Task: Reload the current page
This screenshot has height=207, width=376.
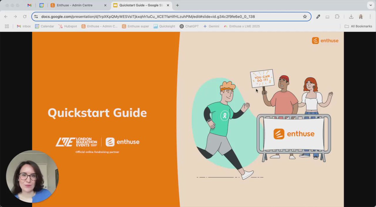Action: (25, 17)
